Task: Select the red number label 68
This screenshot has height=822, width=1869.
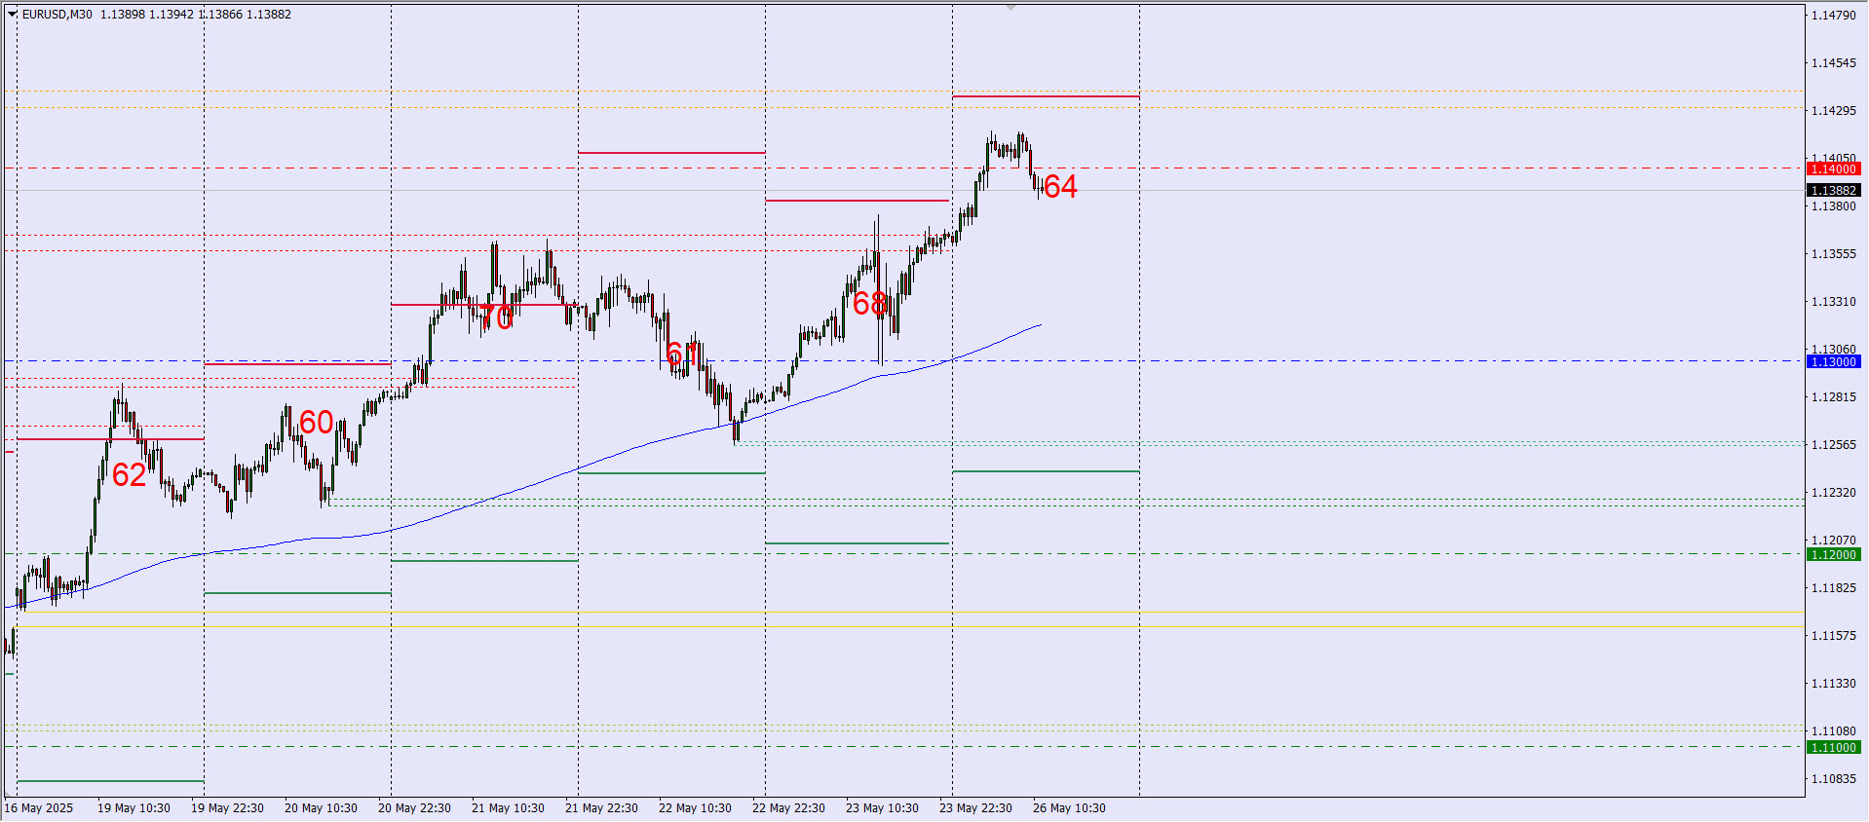Action: [x=870, y=304]
